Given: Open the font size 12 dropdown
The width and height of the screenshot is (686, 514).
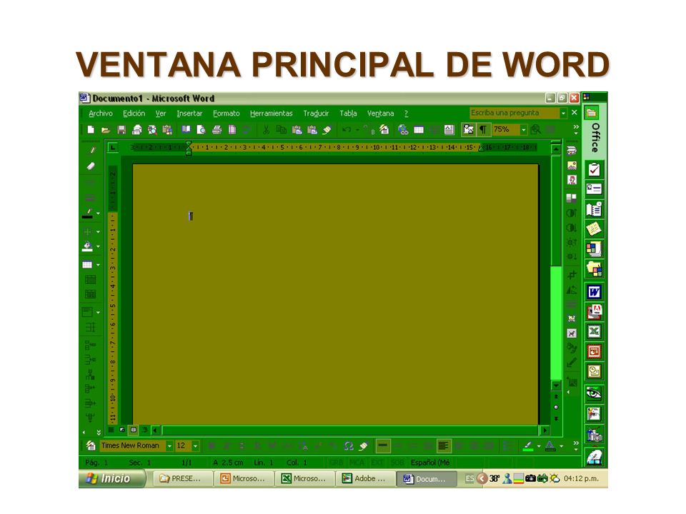Looking at the screenshot, I should [195, 445].
